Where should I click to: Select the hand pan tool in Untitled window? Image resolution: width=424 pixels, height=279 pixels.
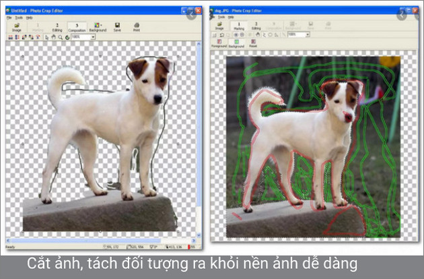pyautogui.click(x=54, y=37)
